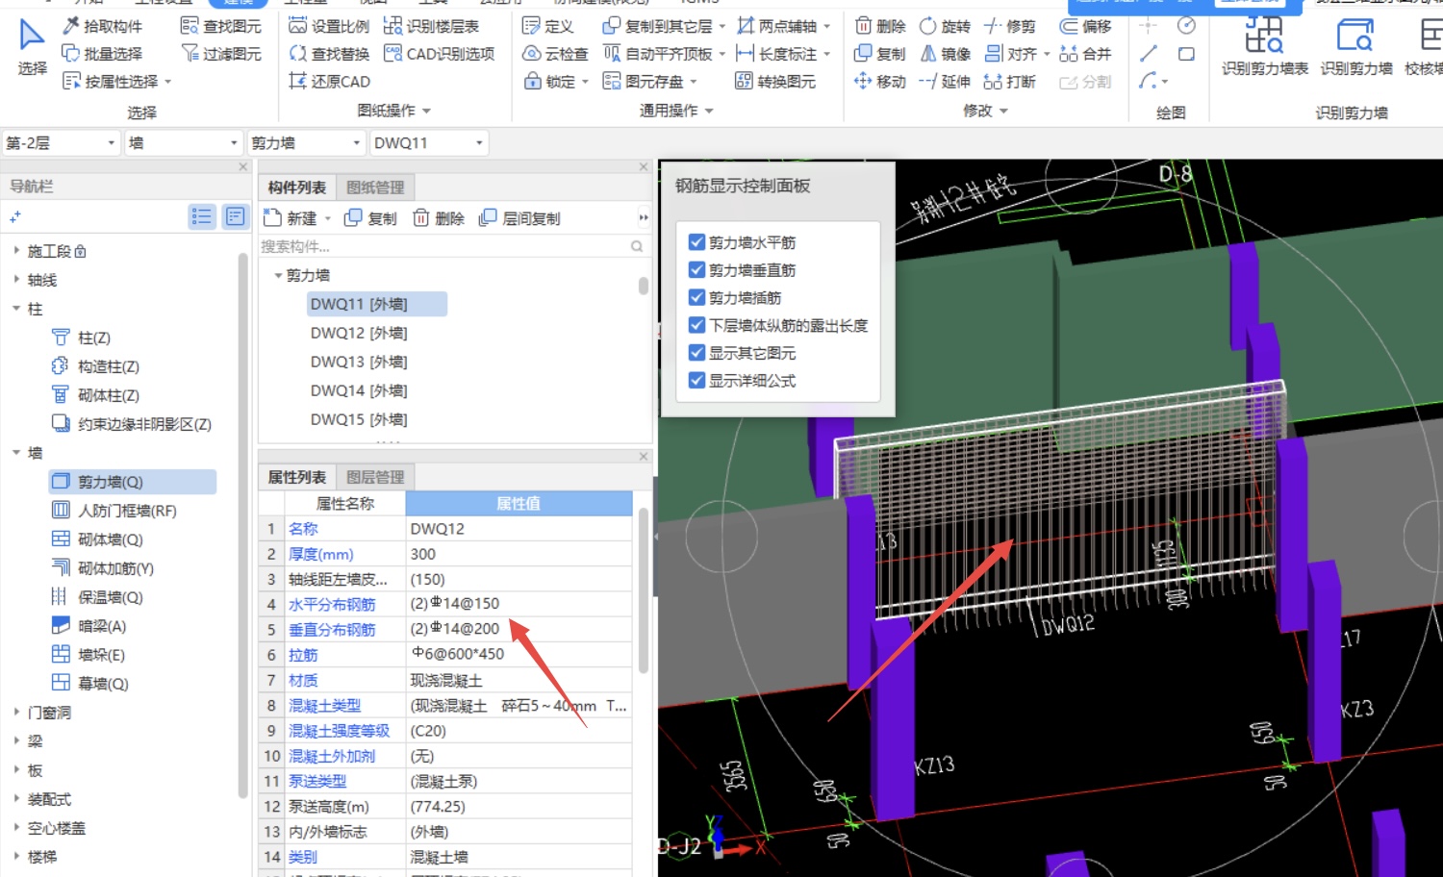Click the 还原CAD restore tool
1443x877 pixels.
click(x=329, y=82)
